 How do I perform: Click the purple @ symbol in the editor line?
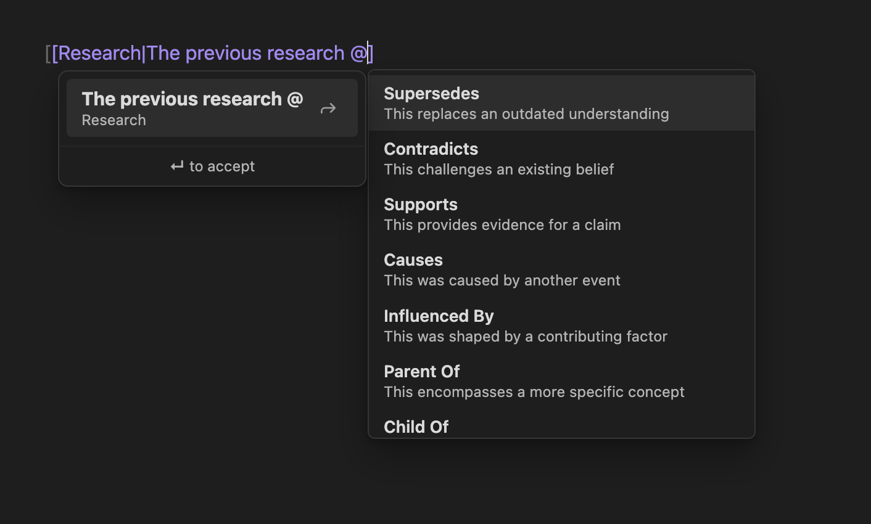pyautogui.click(x=358, y=54)
